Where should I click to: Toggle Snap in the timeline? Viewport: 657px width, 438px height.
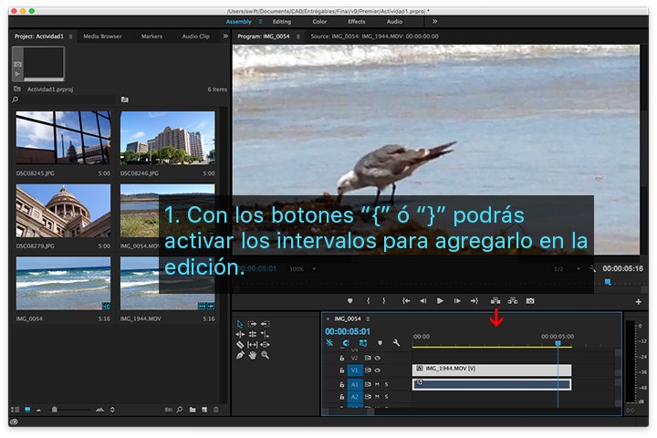tap(346, 343)
